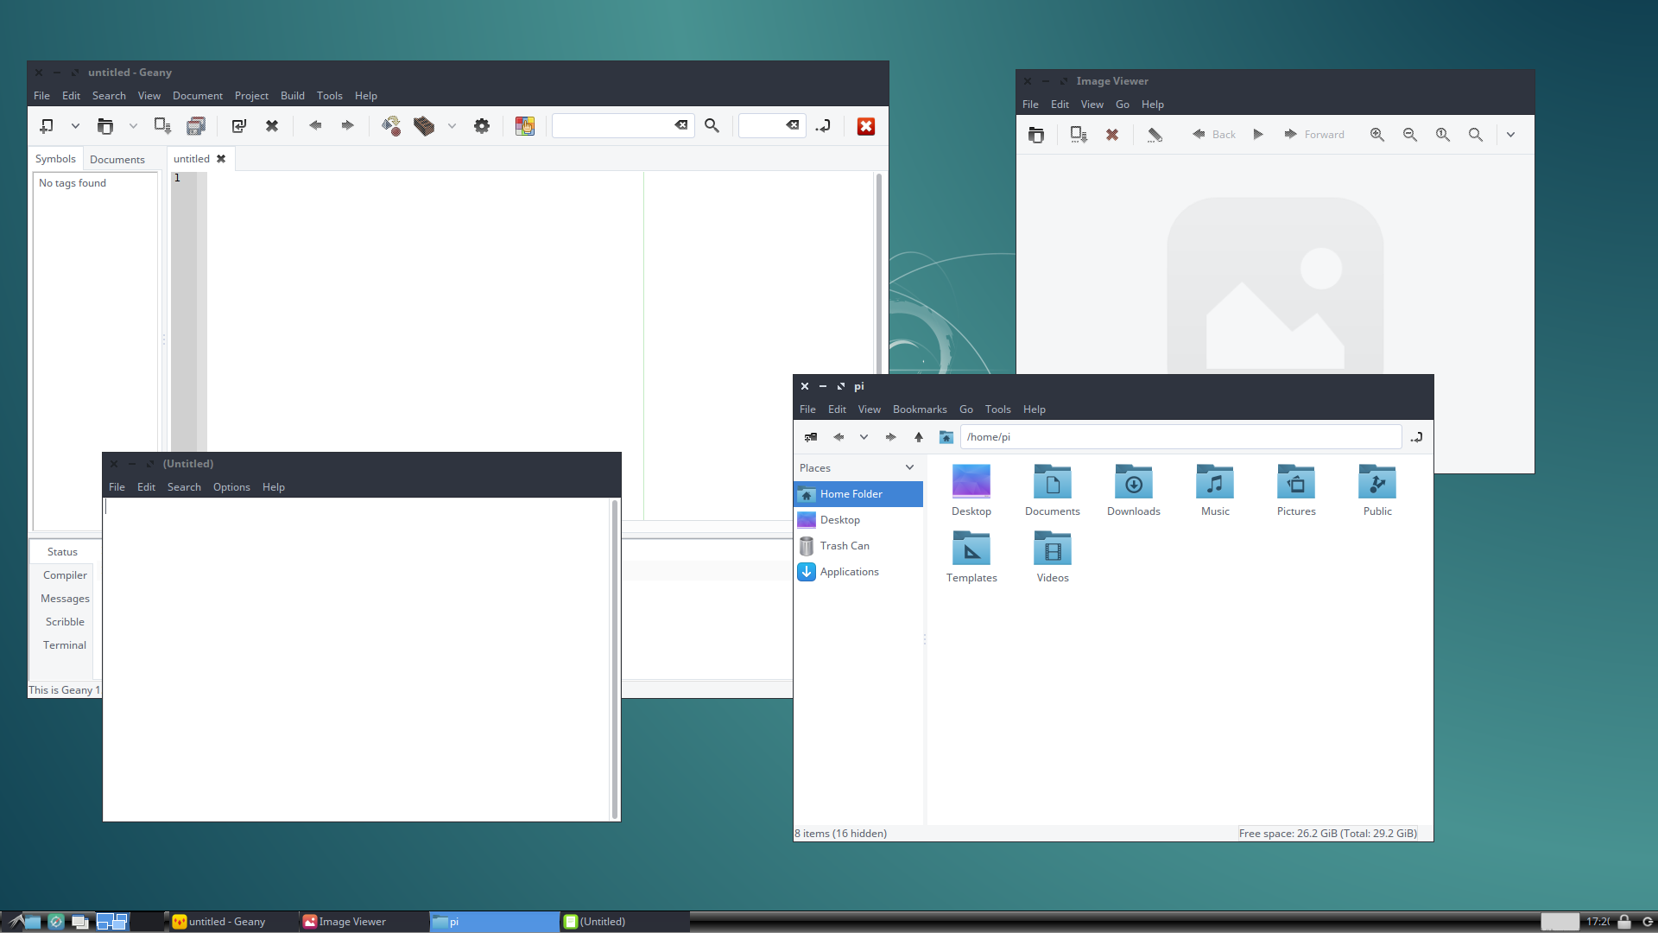Click into Geany's toolbar search field
Viewport: 1658px width, 933px height.
coord(613,126)
